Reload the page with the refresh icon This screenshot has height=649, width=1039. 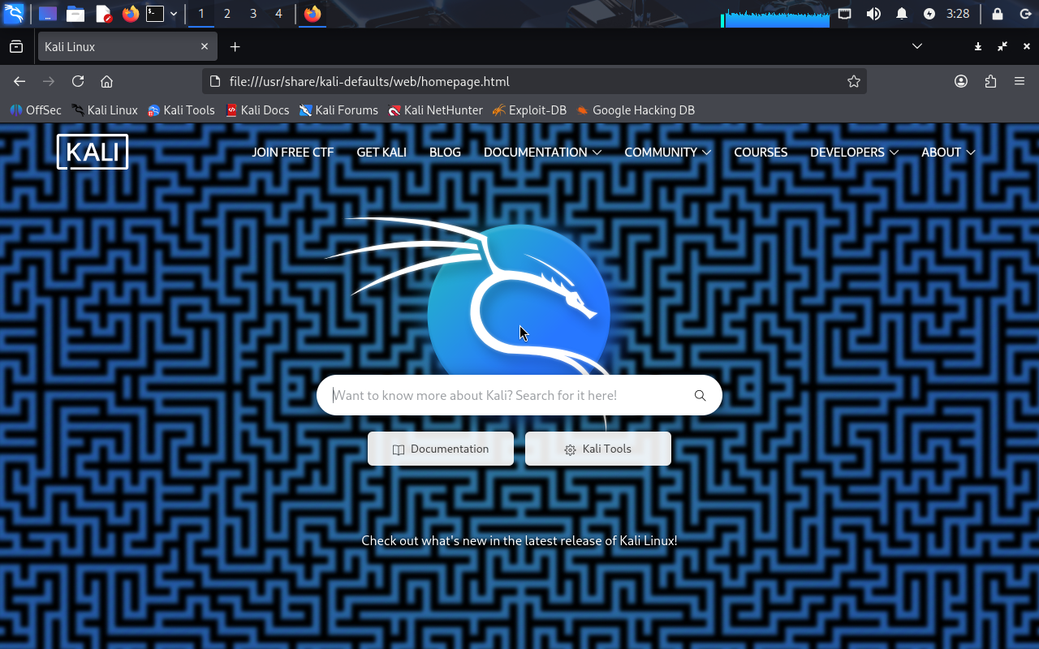[78, 81]
